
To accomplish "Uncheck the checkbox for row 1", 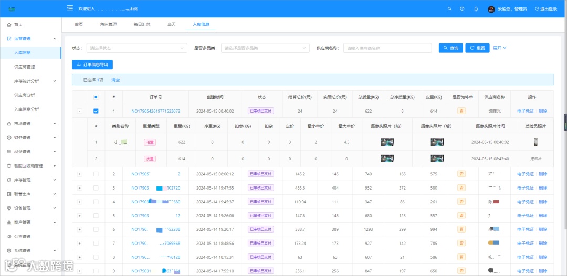I will tap(96, 111).
